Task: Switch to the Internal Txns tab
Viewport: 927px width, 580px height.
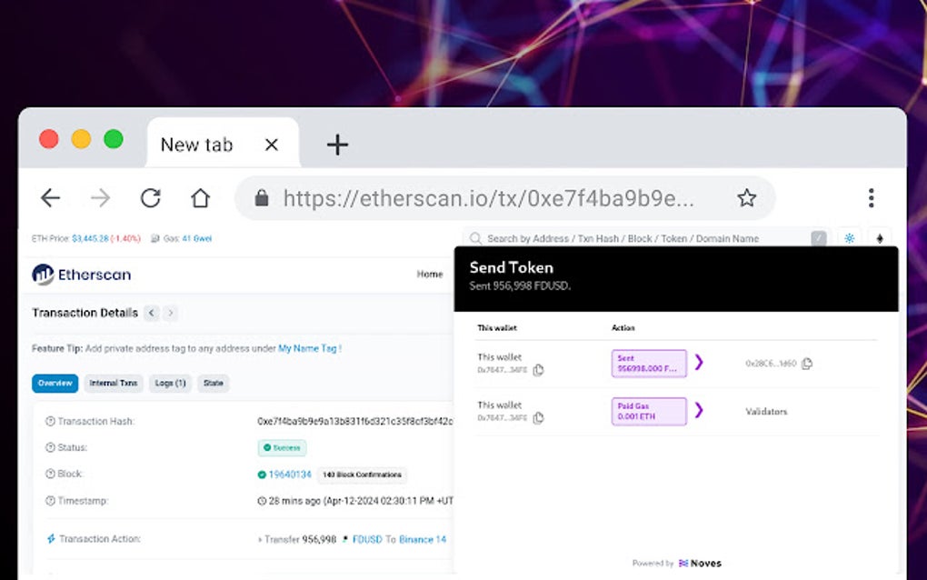Action: click(x=114, y=383)
